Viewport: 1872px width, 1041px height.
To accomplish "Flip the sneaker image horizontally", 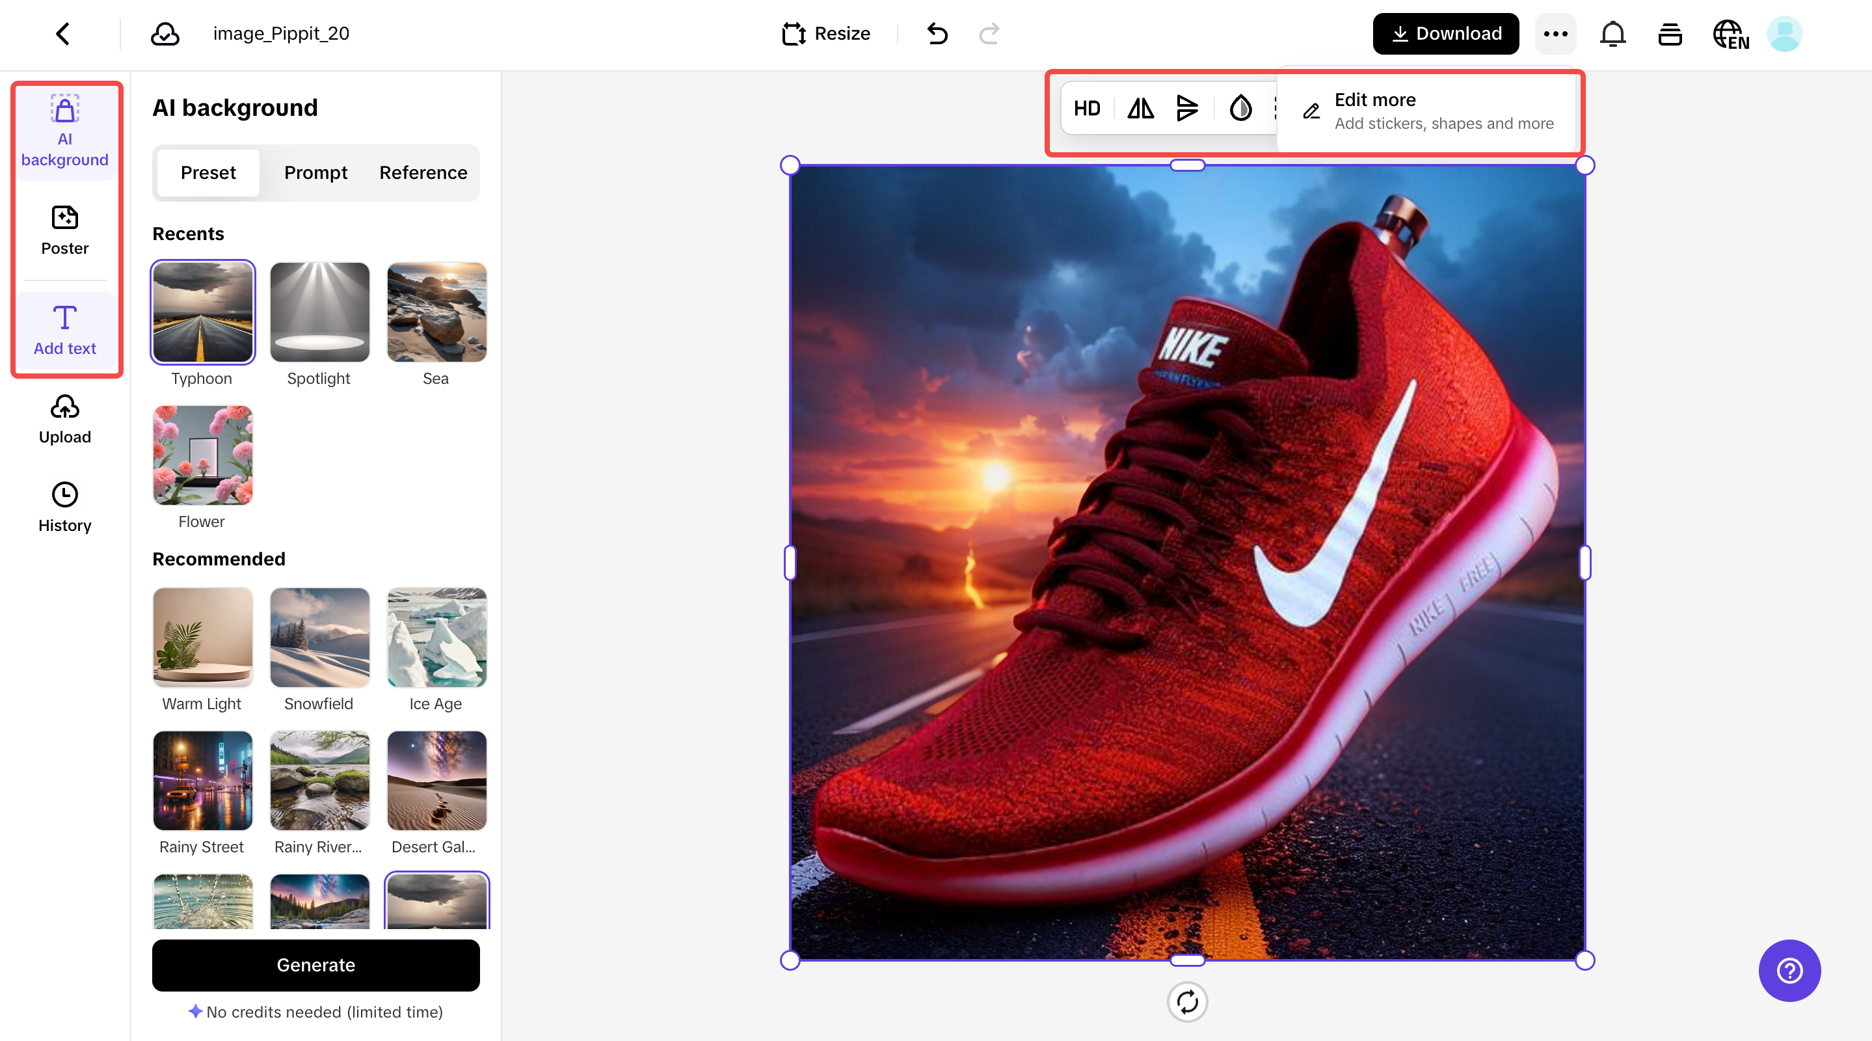I will point(1140,108).
